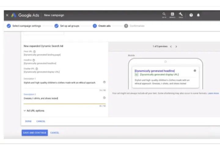Viewport: 220px width, 147px height.
Task: Click the 'New campaign' title
Action: 54,15
